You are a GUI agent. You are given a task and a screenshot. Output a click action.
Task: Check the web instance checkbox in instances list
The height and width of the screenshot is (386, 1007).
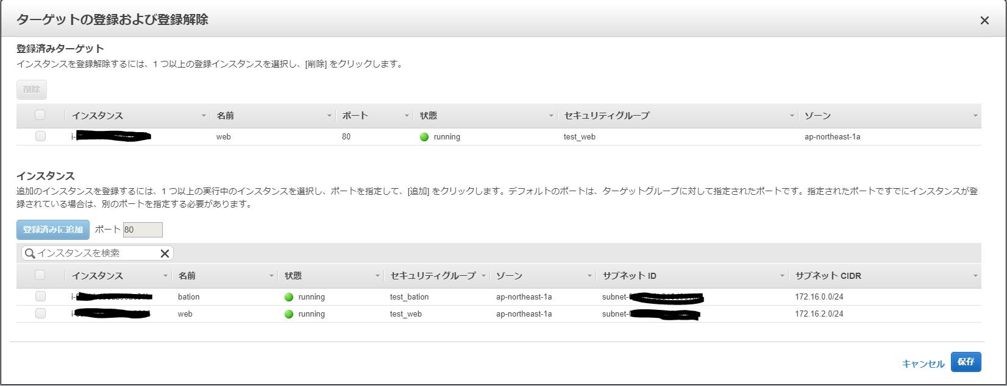[x=40, y=314]
